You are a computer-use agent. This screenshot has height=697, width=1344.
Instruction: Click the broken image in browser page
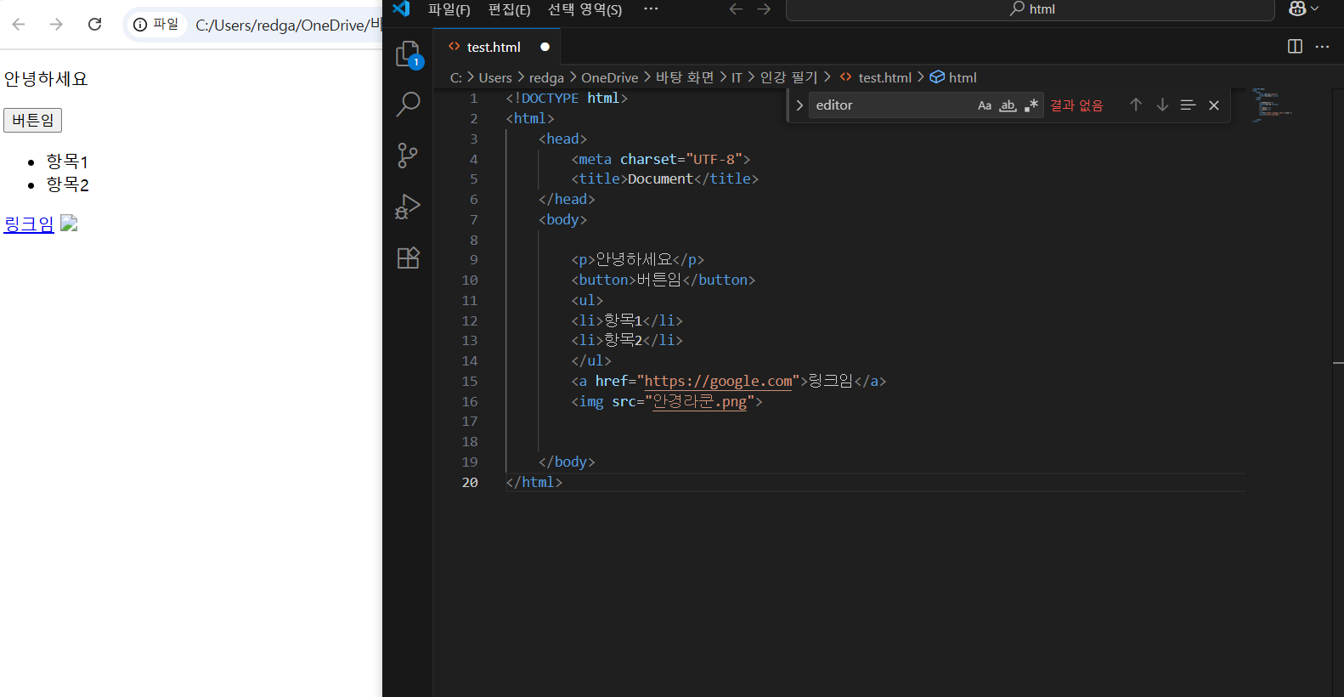[x=69, y=224]
